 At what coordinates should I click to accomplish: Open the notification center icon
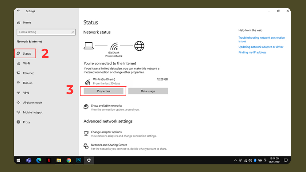pyautogui.click(x=286, y=160)
